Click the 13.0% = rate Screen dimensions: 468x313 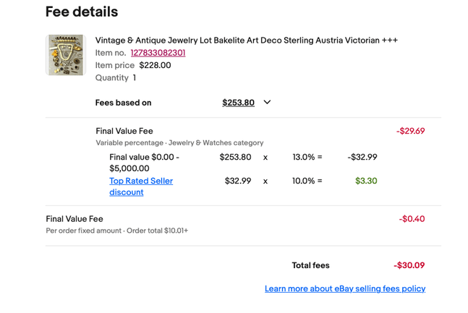307,157
